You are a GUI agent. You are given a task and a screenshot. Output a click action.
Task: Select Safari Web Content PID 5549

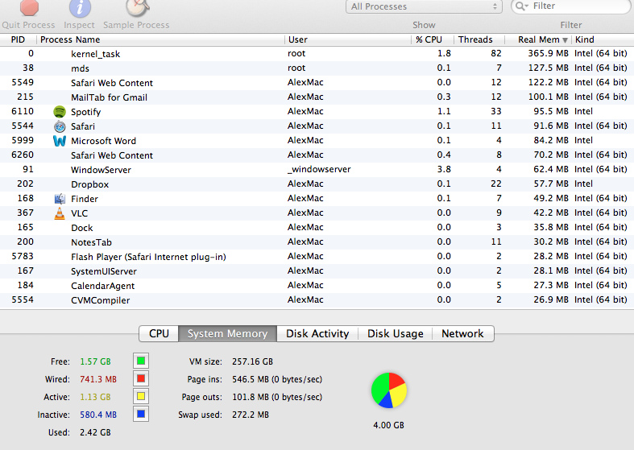[x=317, y=83]
